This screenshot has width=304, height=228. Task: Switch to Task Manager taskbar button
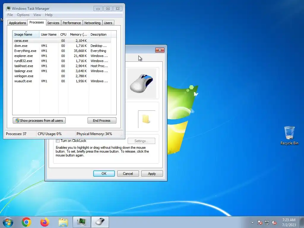[x=81, y=222]
